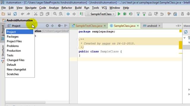Run SampleTestClass with the green play icon

tap(119, 14)
